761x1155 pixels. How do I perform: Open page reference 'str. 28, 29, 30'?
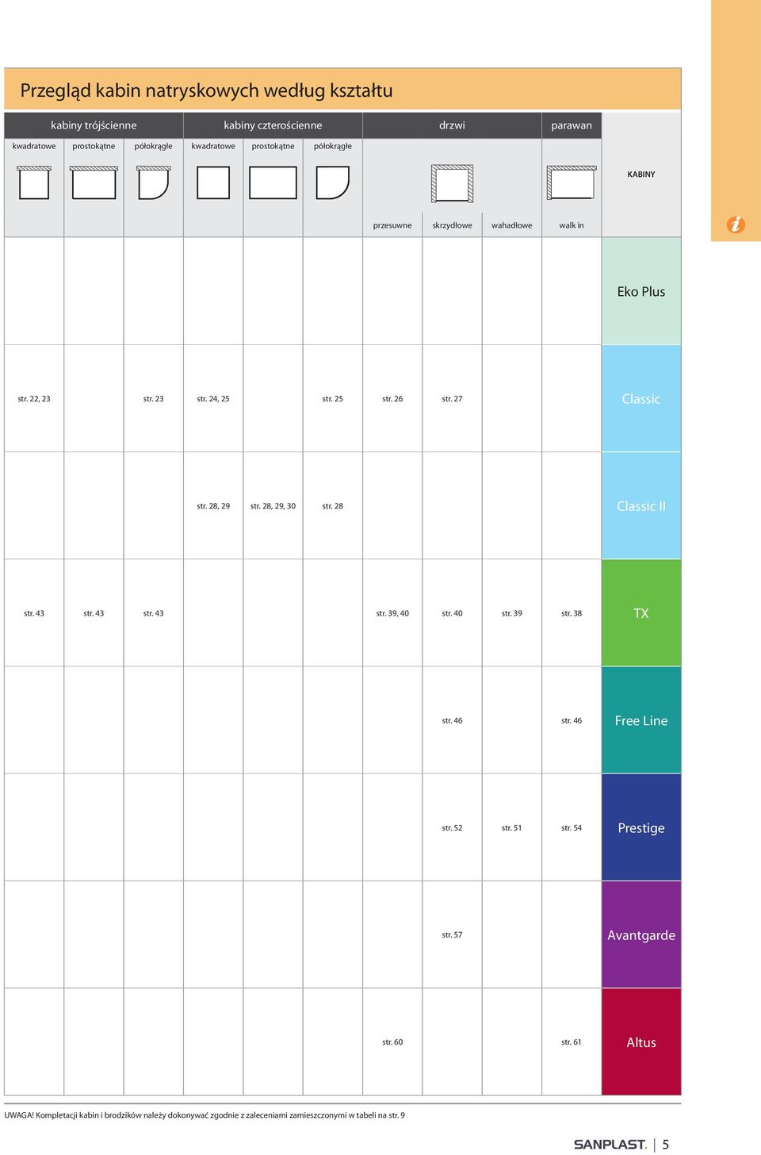pos(273,506)
